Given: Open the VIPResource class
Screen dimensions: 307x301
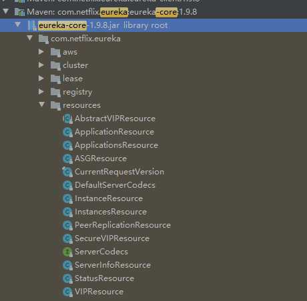Looking at the screenshot, I should pos(99,292).
